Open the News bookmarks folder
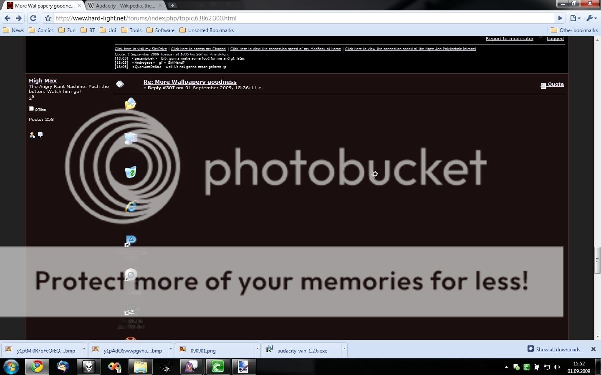 pyautogui.click(x=13, y=30)
